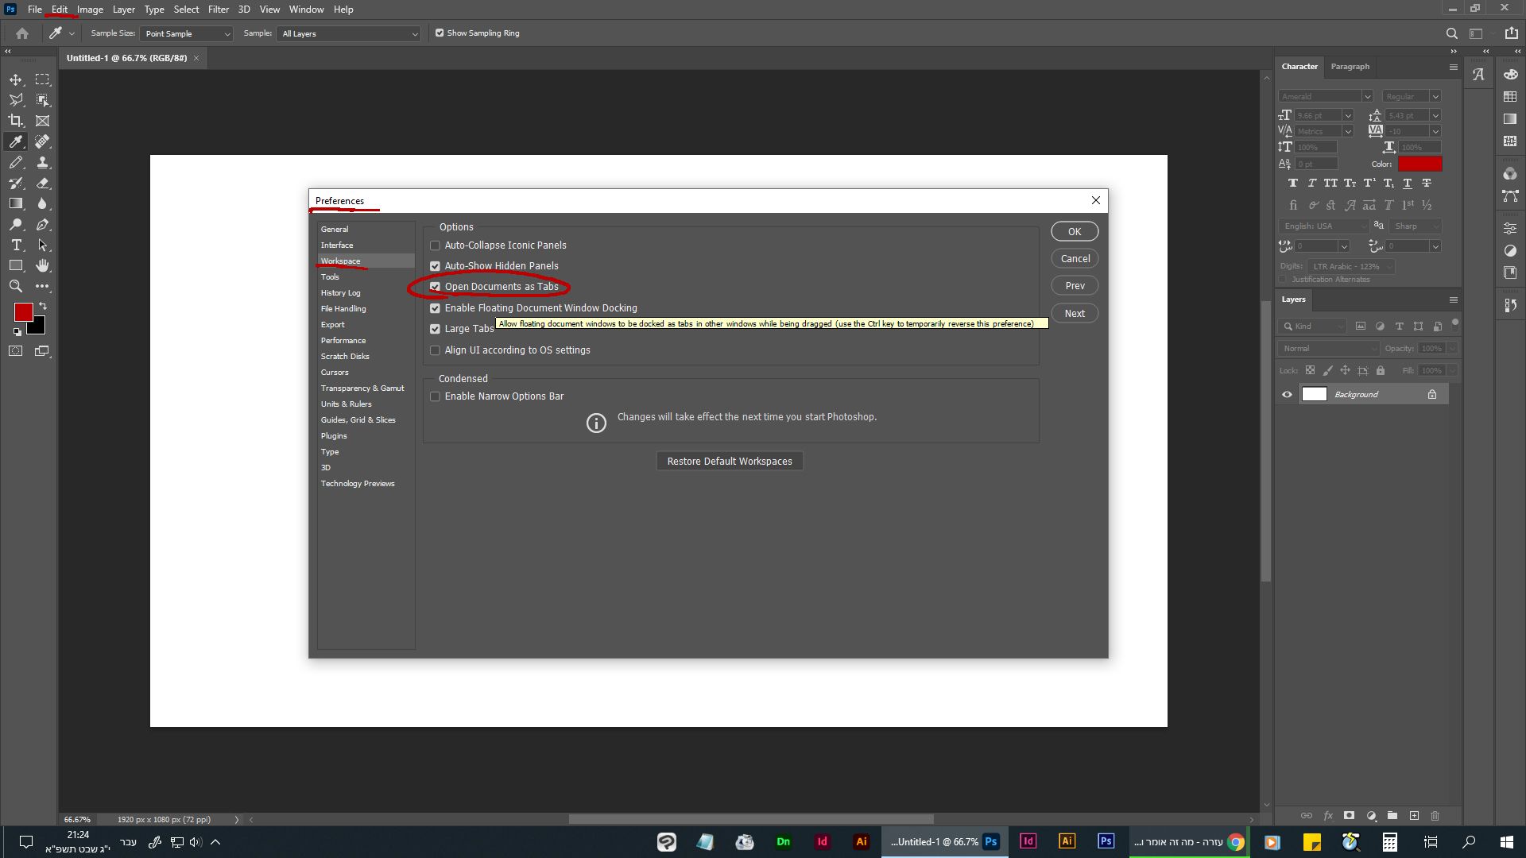This screenshot has width=1526, height=858.
Task: Open the Filter menu
Action: [x=218, y=10]
